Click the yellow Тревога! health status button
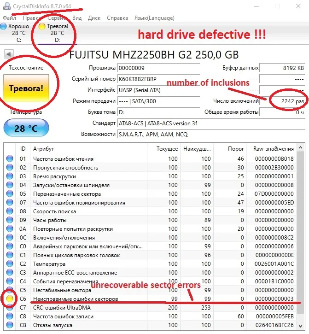Image resolution: width=309 pixels, height=334 pixels. [x=26, y=88]
